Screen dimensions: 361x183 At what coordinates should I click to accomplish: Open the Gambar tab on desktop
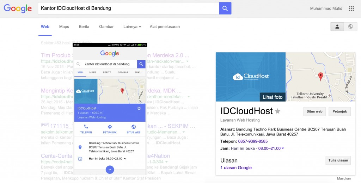(106, 27)
